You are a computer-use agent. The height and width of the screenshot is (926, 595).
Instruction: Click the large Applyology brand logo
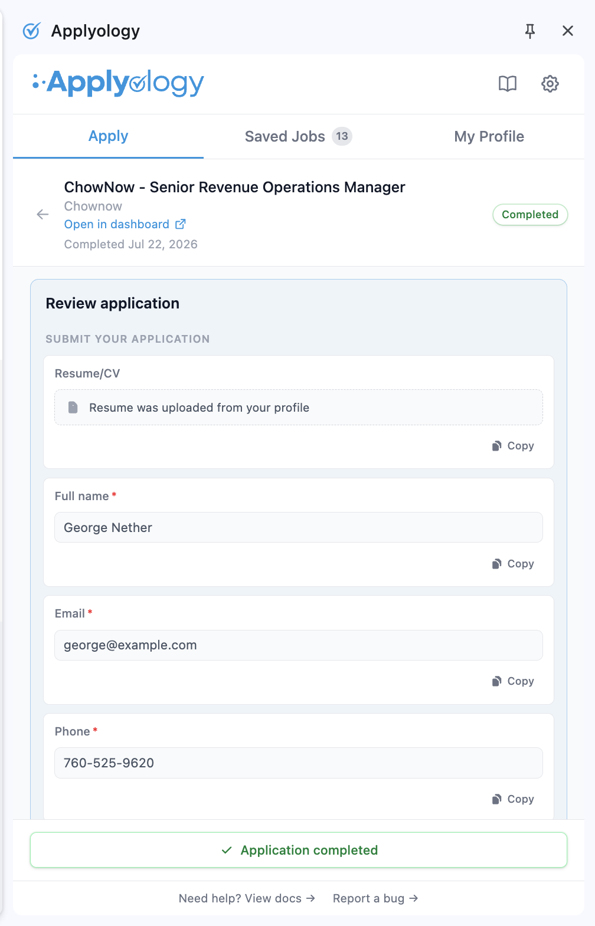tap(119, 83)
